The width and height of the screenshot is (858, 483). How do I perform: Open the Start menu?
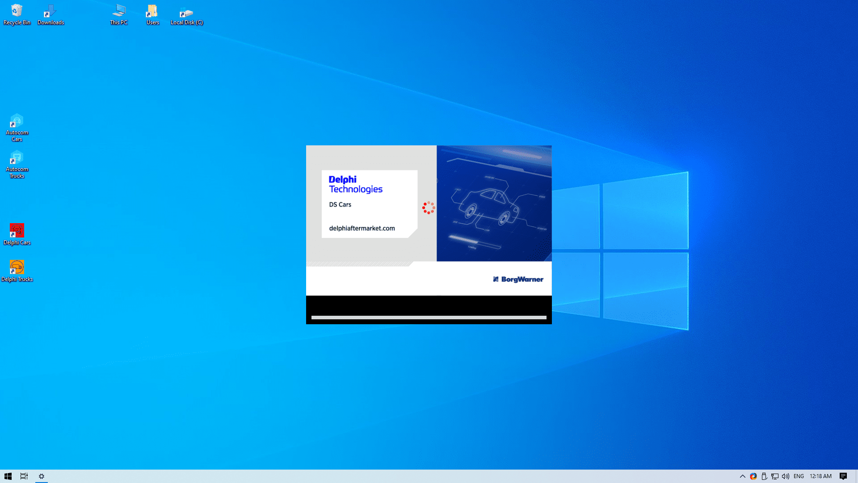(8, 476)
